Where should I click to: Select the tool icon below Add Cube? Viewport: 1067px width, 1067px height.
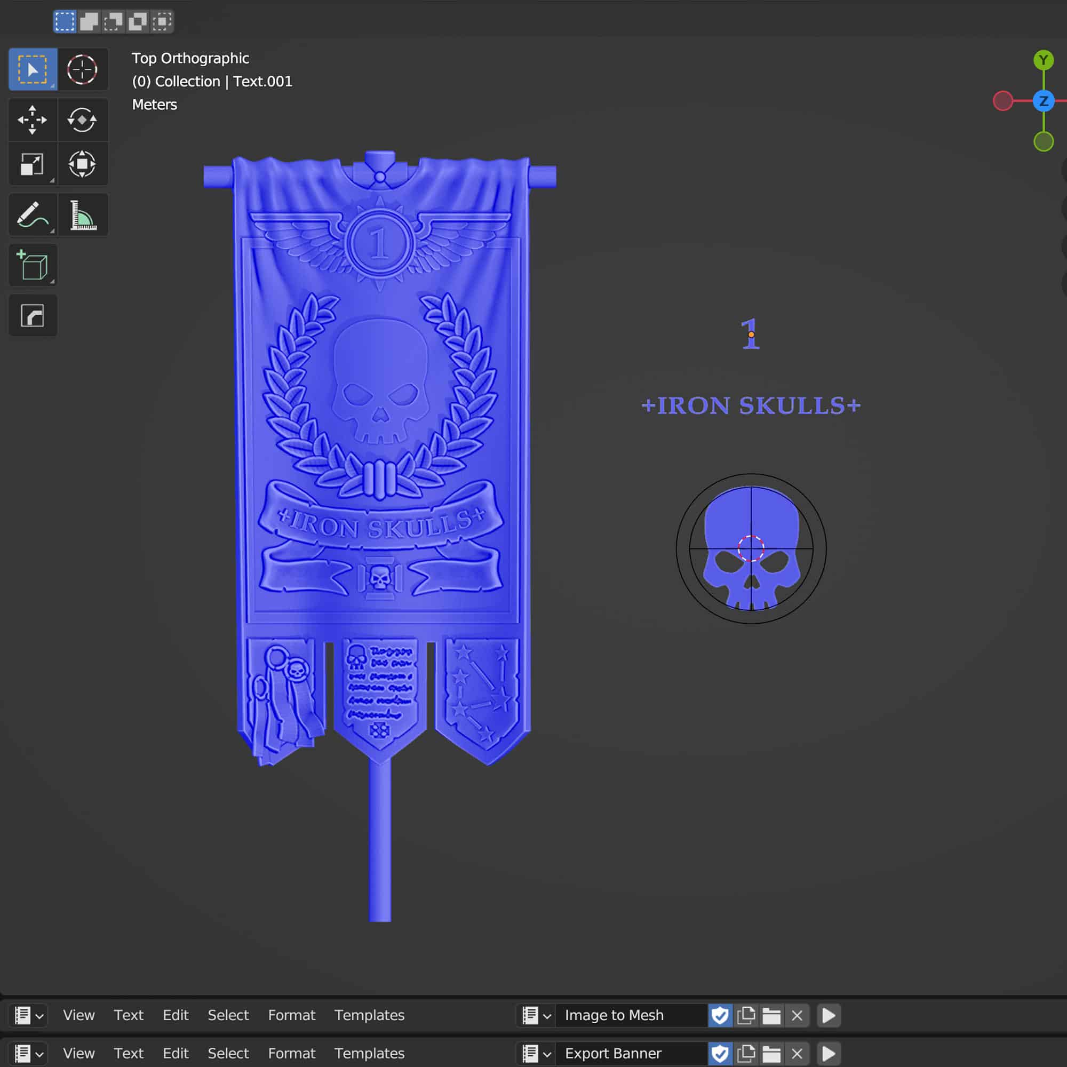[x=33, y=315]
